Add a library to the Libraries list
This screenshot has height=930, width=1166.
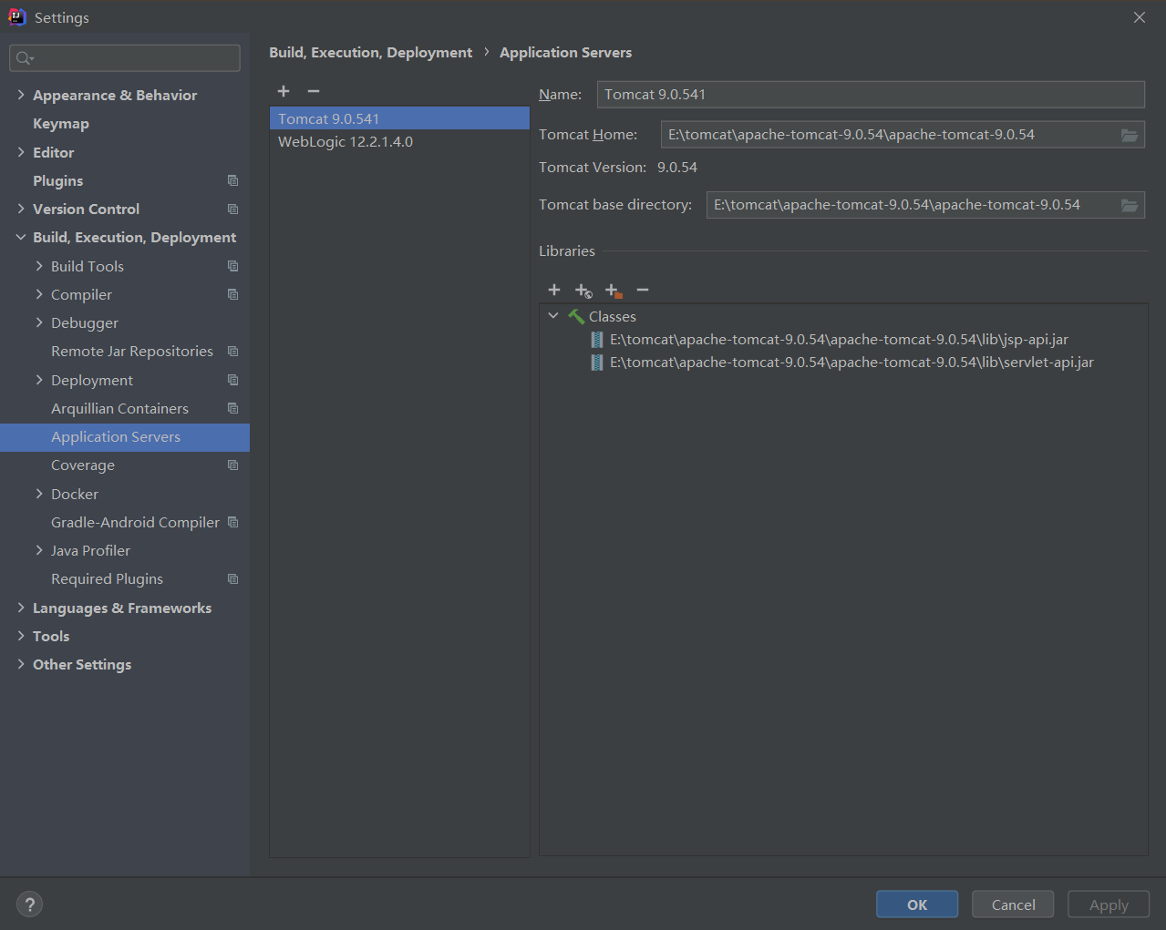[554, 290]
